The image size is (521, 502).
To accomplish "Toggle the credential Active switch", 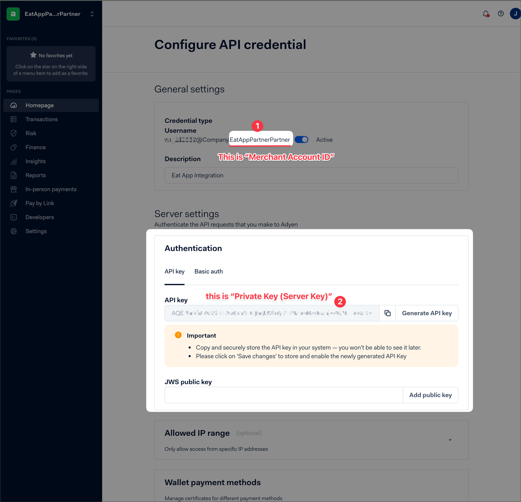I will 301,139.
